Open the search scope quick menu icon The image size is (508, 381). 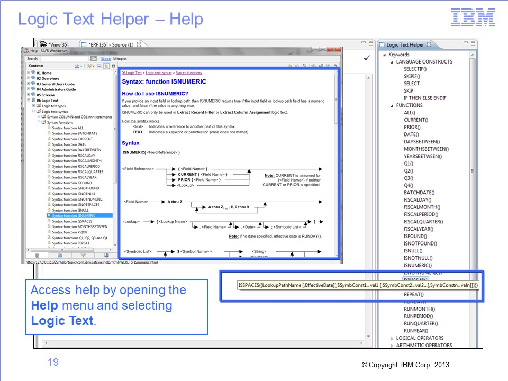90,66
